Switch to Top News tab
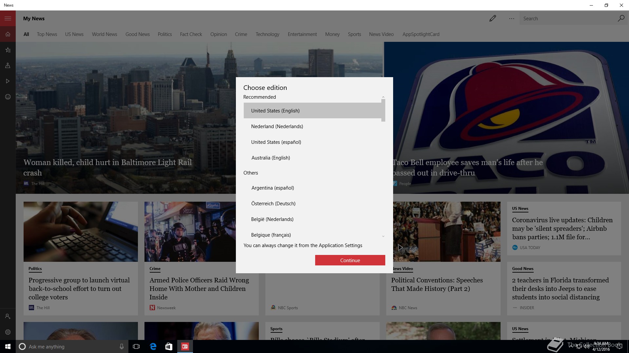 [47, 34]
